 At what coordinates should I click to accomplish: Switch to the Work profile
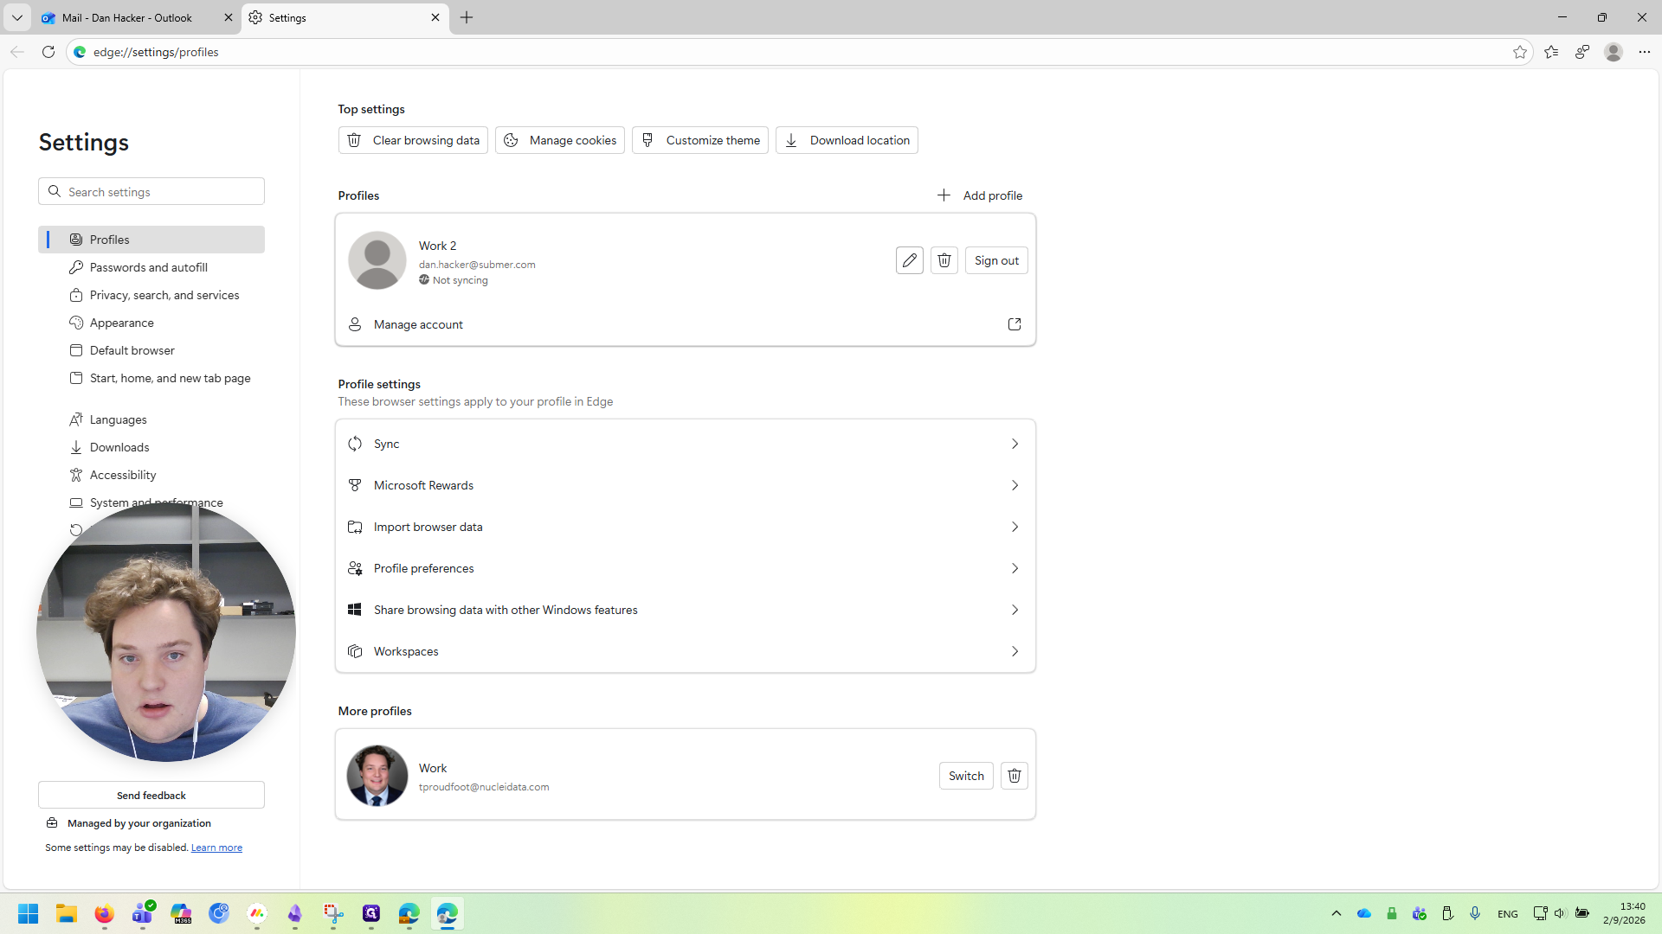966,776
